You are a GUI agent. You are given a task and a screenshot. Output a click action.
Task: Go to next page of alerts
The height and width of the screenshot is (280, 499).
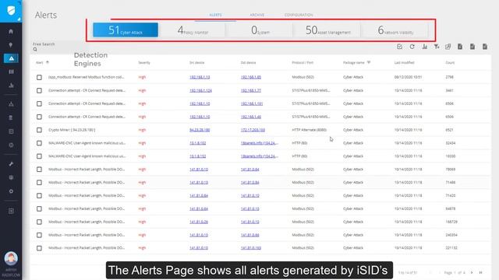point(472,273)
